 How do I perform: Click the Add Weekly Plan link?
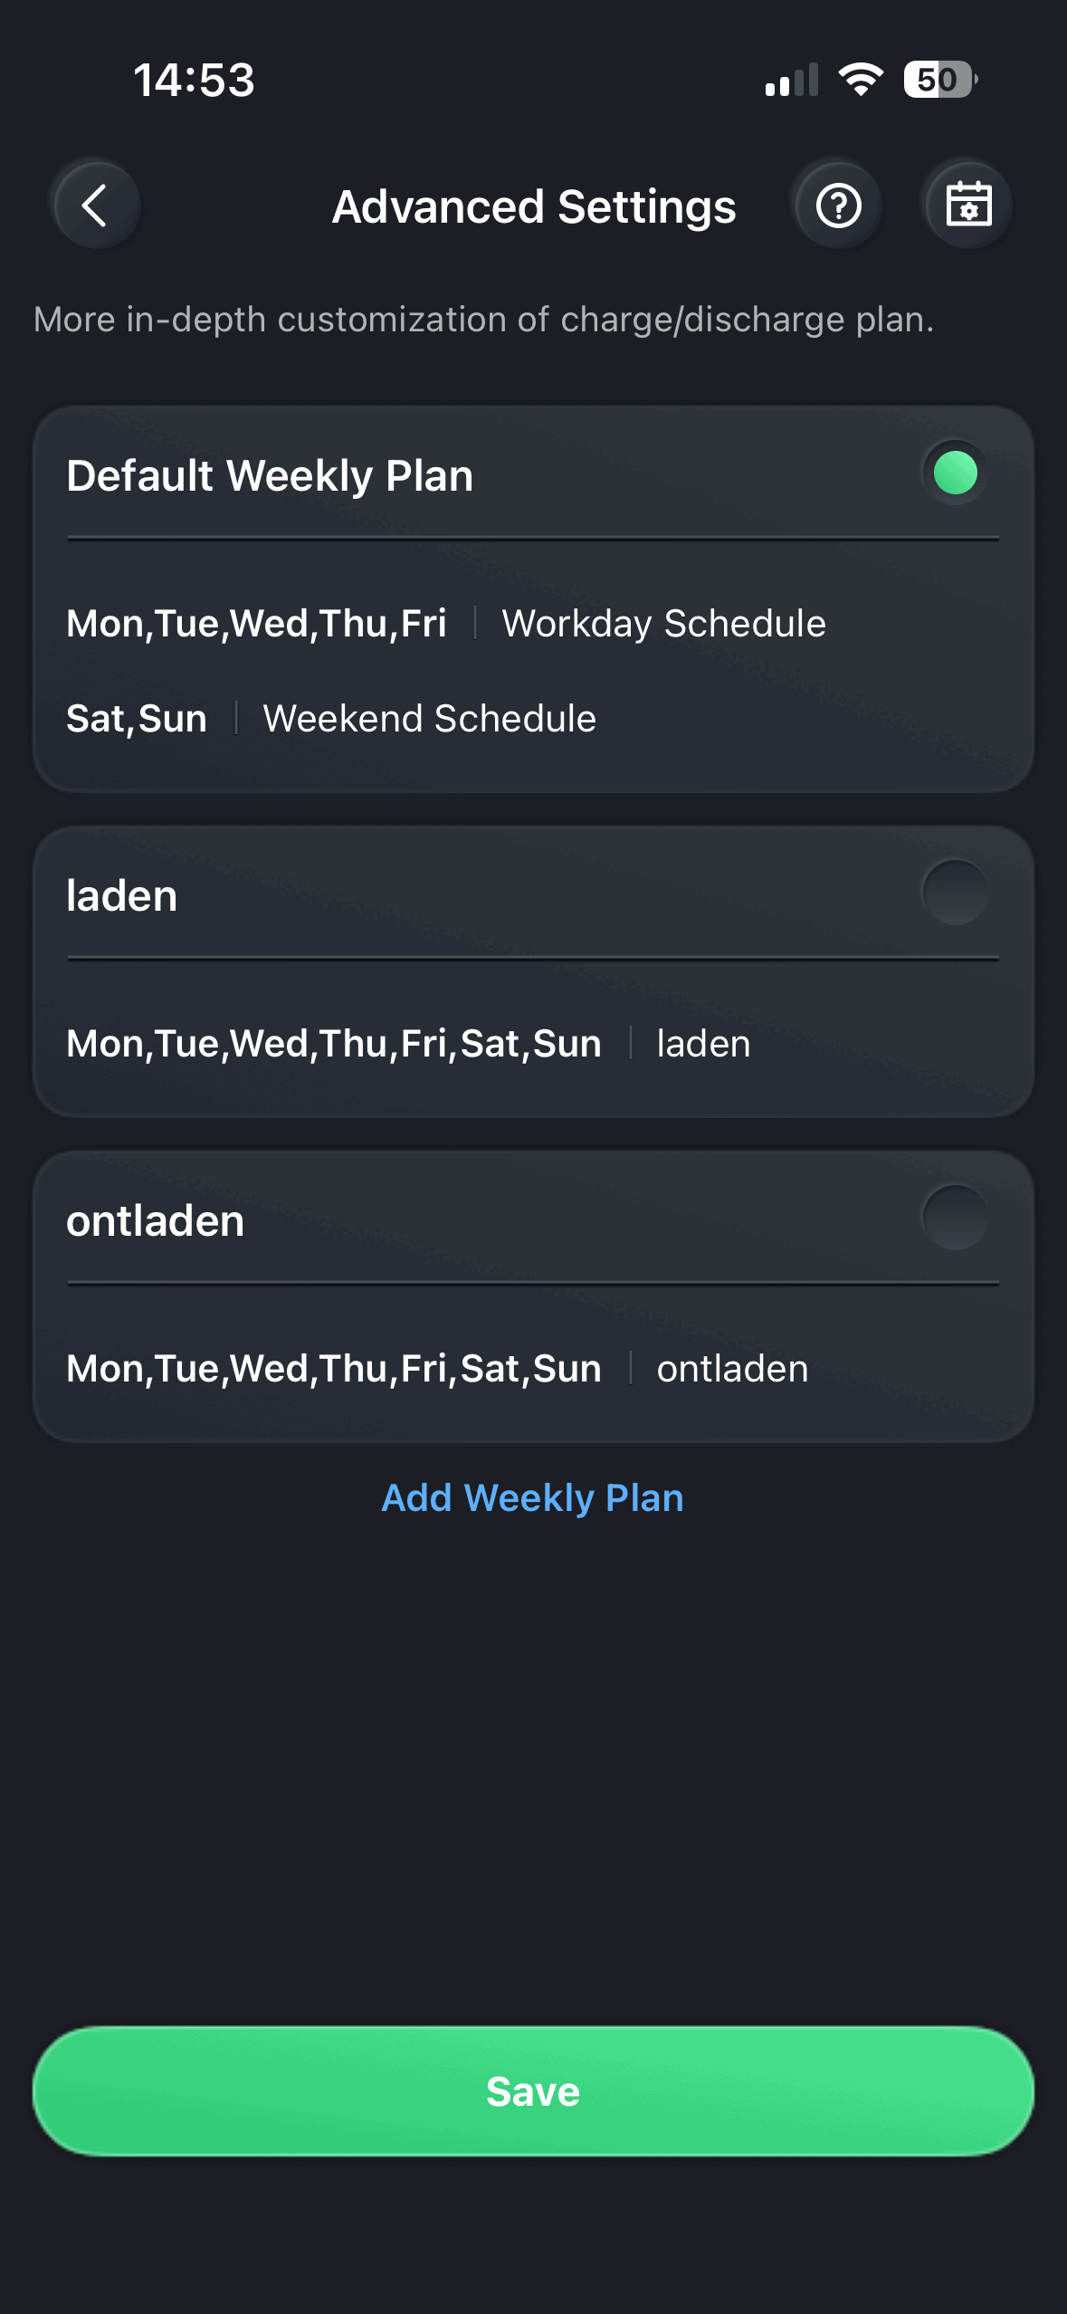coord(532,1498)
